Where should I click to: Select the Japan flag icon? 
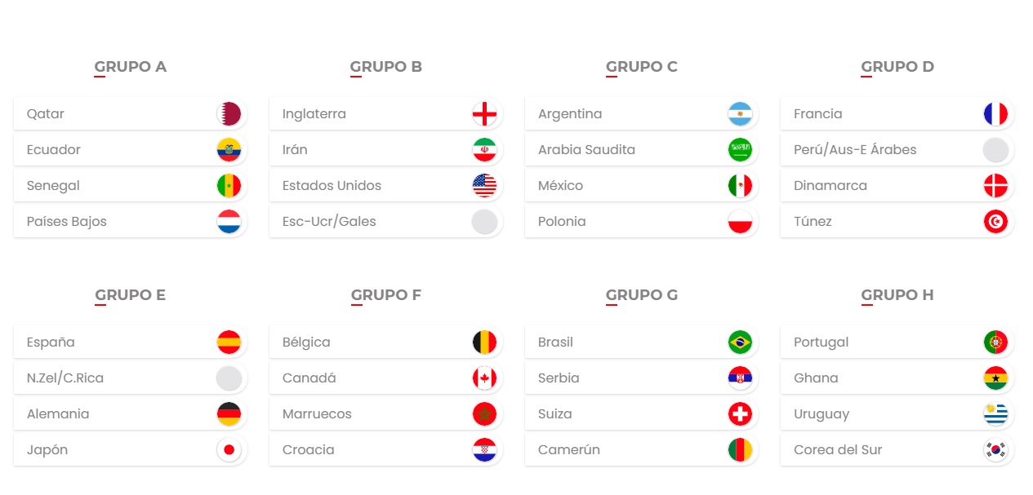tap(229, 450)
